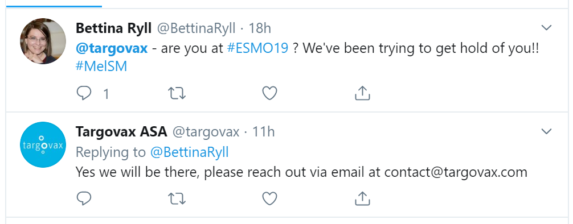The image size is (573, 224).
Task: Expand options chevron on the Targovax tweet
Action: point(546,131)
